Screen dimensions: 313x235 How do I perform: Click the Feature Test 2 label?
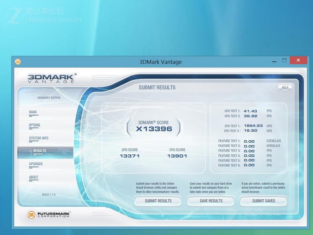[229, 146]
